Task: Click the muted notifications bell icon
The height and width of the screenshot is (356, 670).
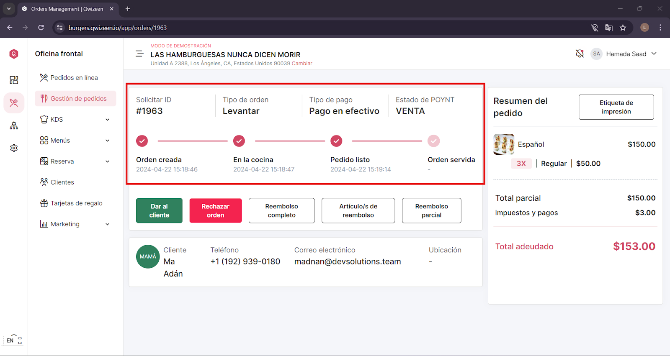Action: [x=580, y=54]
